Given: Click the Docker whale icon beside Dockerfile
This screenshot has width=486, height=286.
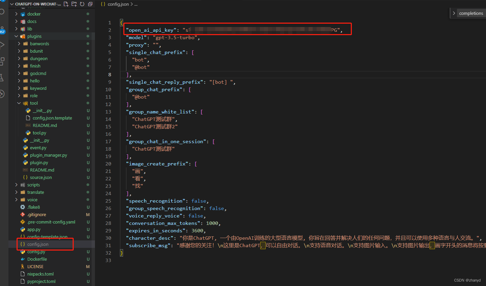Looking at the screenshot, I should [23, 259].
